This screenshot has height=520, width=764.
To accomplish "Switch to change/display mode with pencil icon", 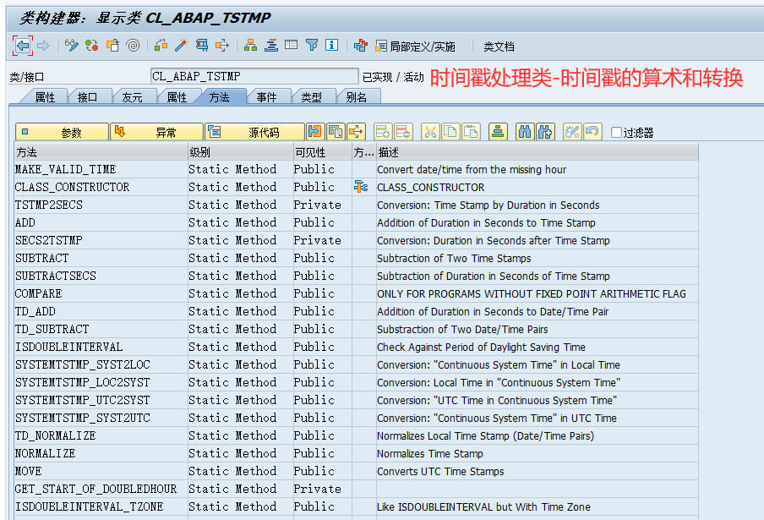I will coord(71,47).
